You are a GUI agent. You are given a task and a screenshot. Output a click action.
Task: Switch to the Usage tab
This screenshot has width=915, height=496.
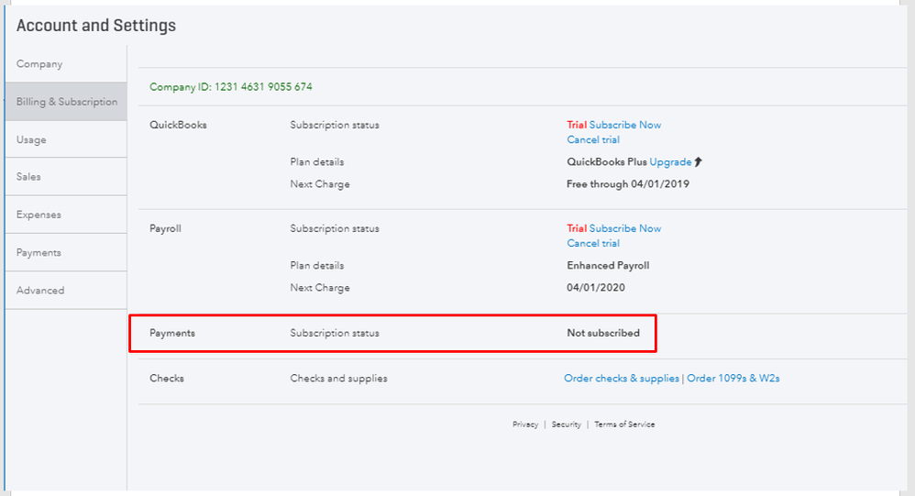coord(31,140)
